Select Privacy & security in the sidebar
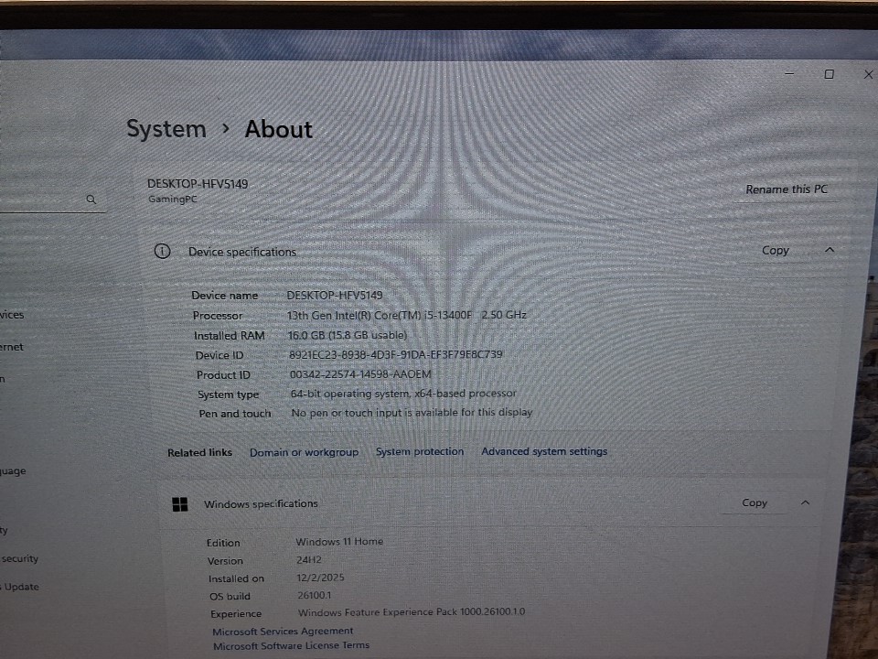This screenshot has width=878, height=659. 18,558
